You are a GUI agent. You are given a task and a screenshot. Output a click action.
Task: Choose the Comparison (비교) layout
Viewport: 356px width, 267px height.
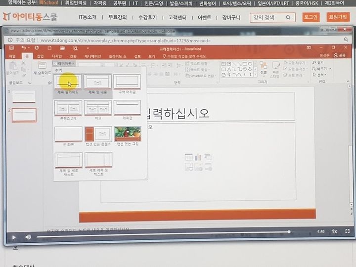[98, 110]
